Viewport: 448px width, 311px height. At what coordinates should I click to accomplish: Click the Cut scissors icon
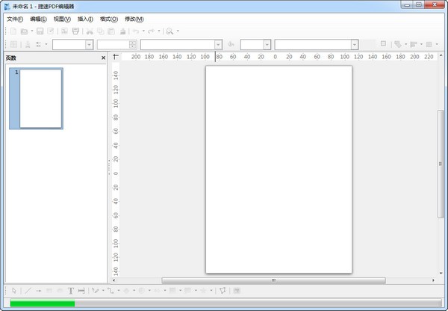coord(90,31)
